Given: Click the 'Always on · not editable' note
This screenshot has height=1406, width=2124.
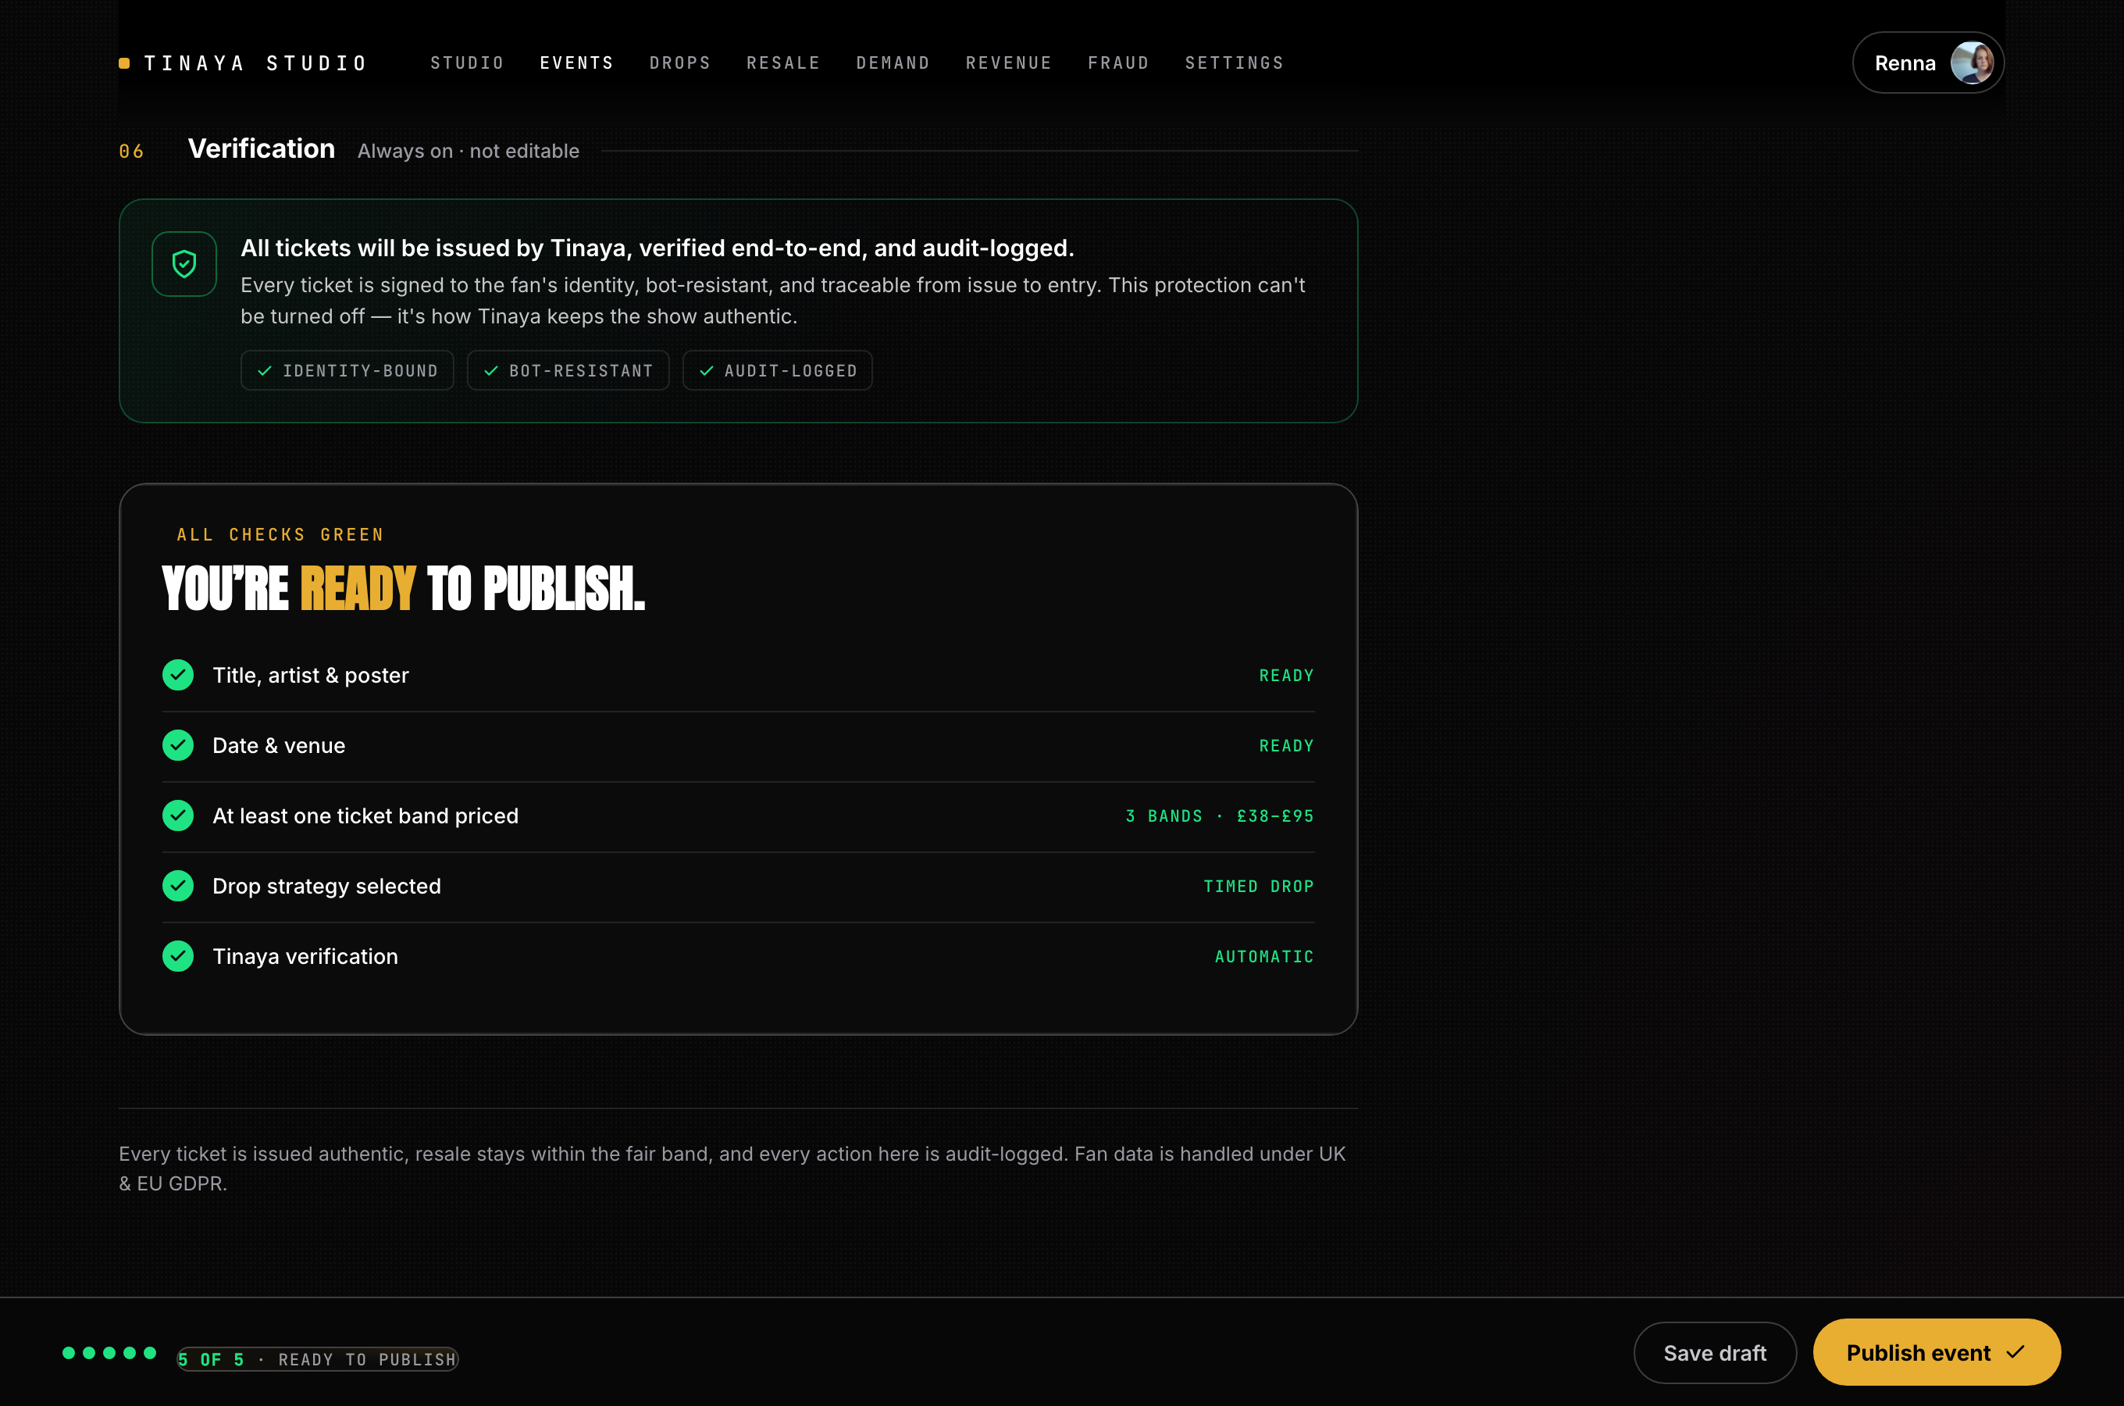Looking at the screenshot, I should tap(468, 151).
